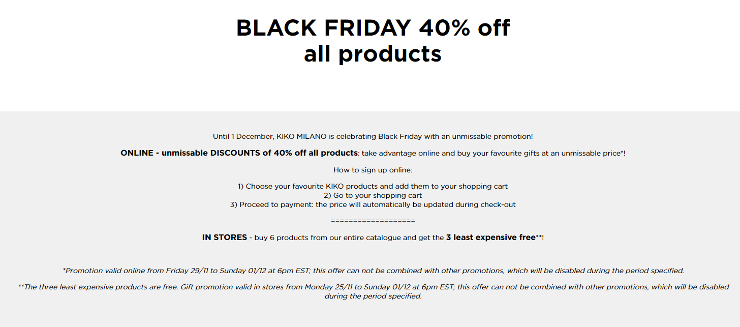Click the words "KIKO MILANO" in the intro

pyautogui.click(x=298, y=136)
